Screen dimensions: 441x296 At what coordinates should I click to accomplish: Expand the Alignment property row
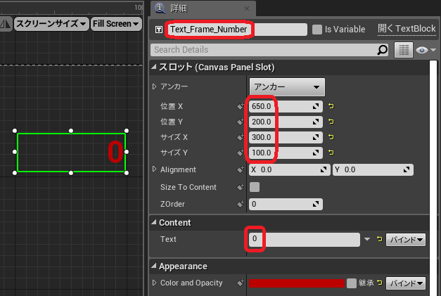[x=154, y=169]
